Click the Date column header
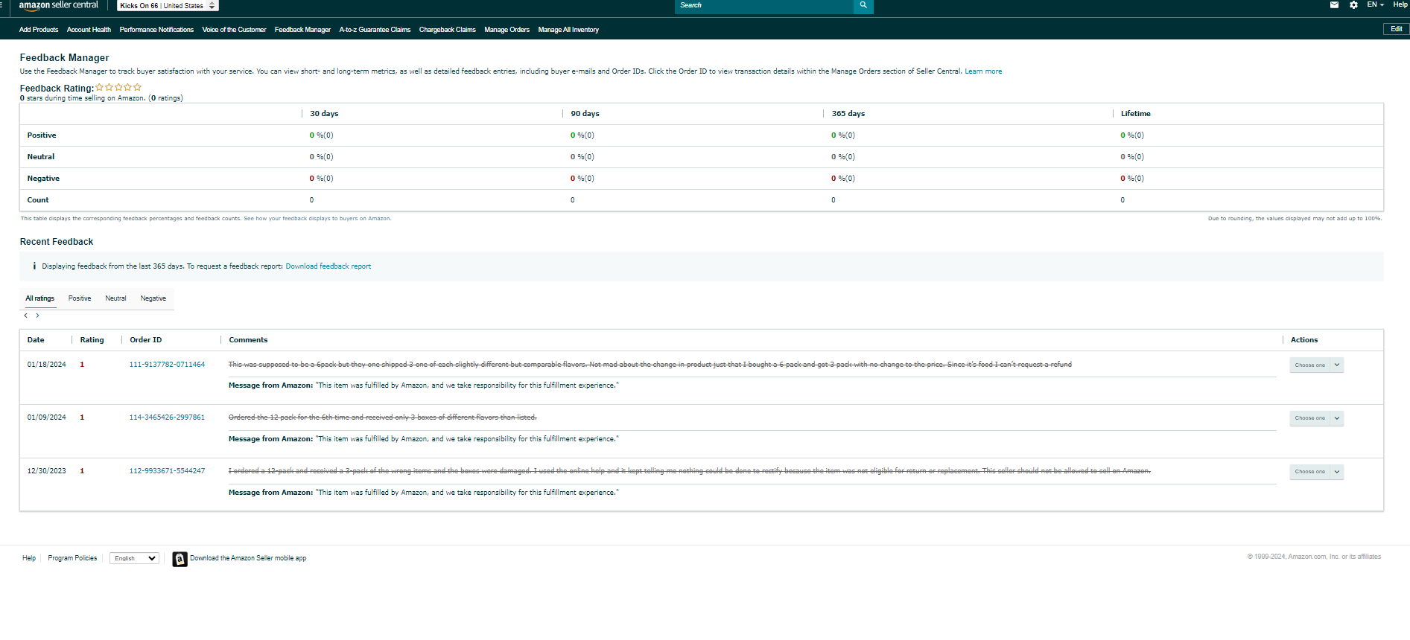The width and height of the screenshot is (1410, 640). (x=36, y=340)
